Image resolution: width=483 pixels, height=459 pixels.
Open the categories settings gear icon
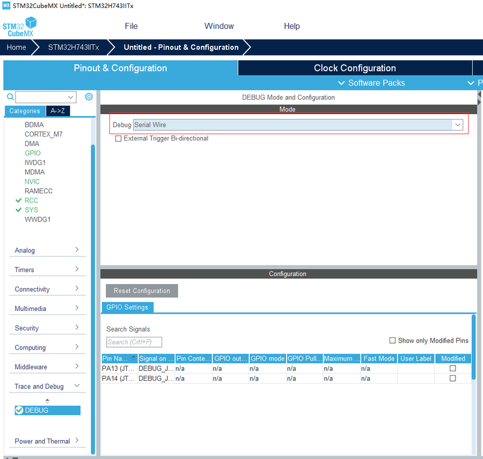[89, 97]
